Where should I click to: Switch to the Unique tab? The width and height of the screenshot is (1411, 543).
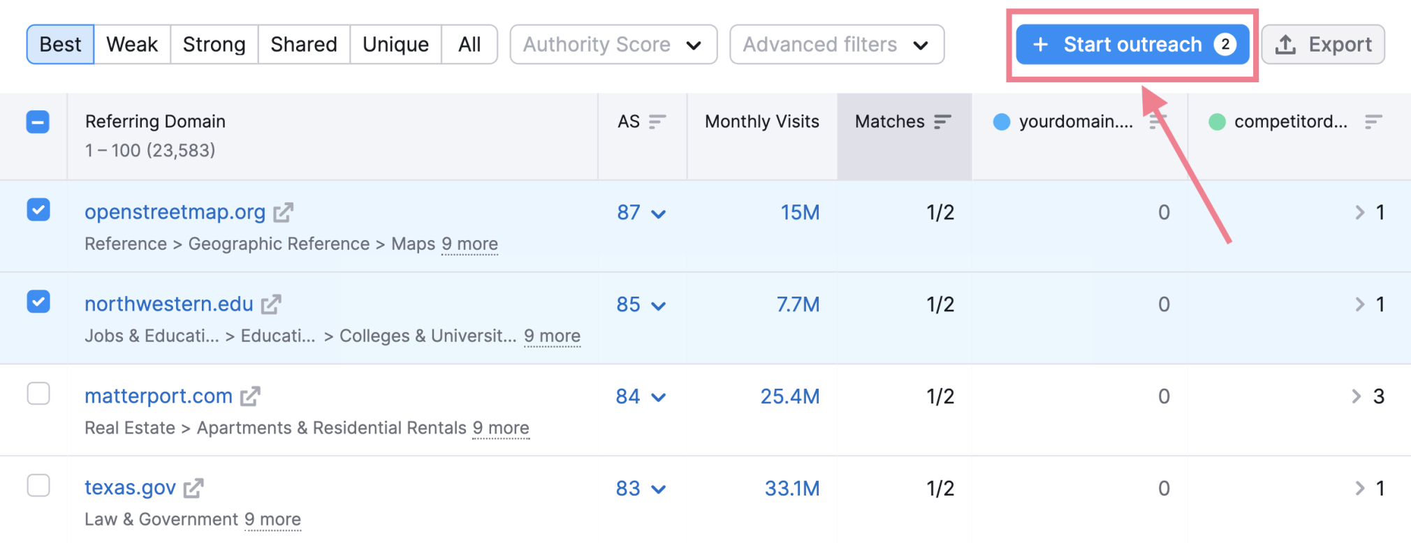tap(395, 45)
